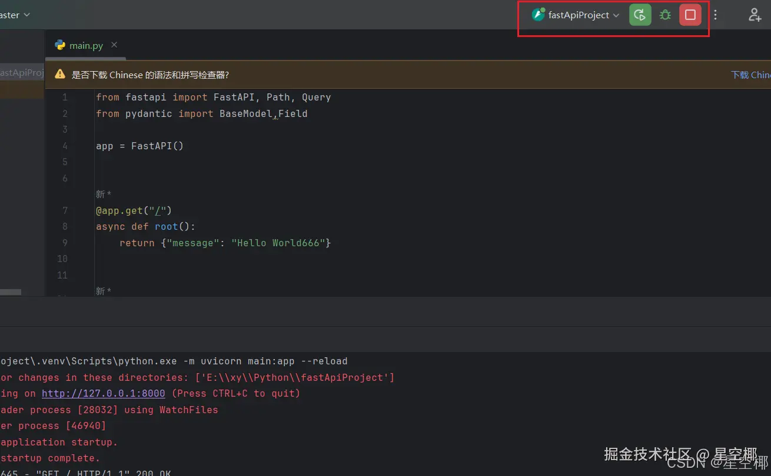
Task: Toggle a breakpoint at line number 9
Action: [65, 243]
